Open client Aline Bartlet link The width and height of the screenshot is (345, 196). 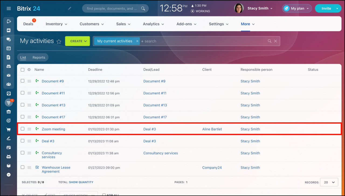[x=212, y=129]
